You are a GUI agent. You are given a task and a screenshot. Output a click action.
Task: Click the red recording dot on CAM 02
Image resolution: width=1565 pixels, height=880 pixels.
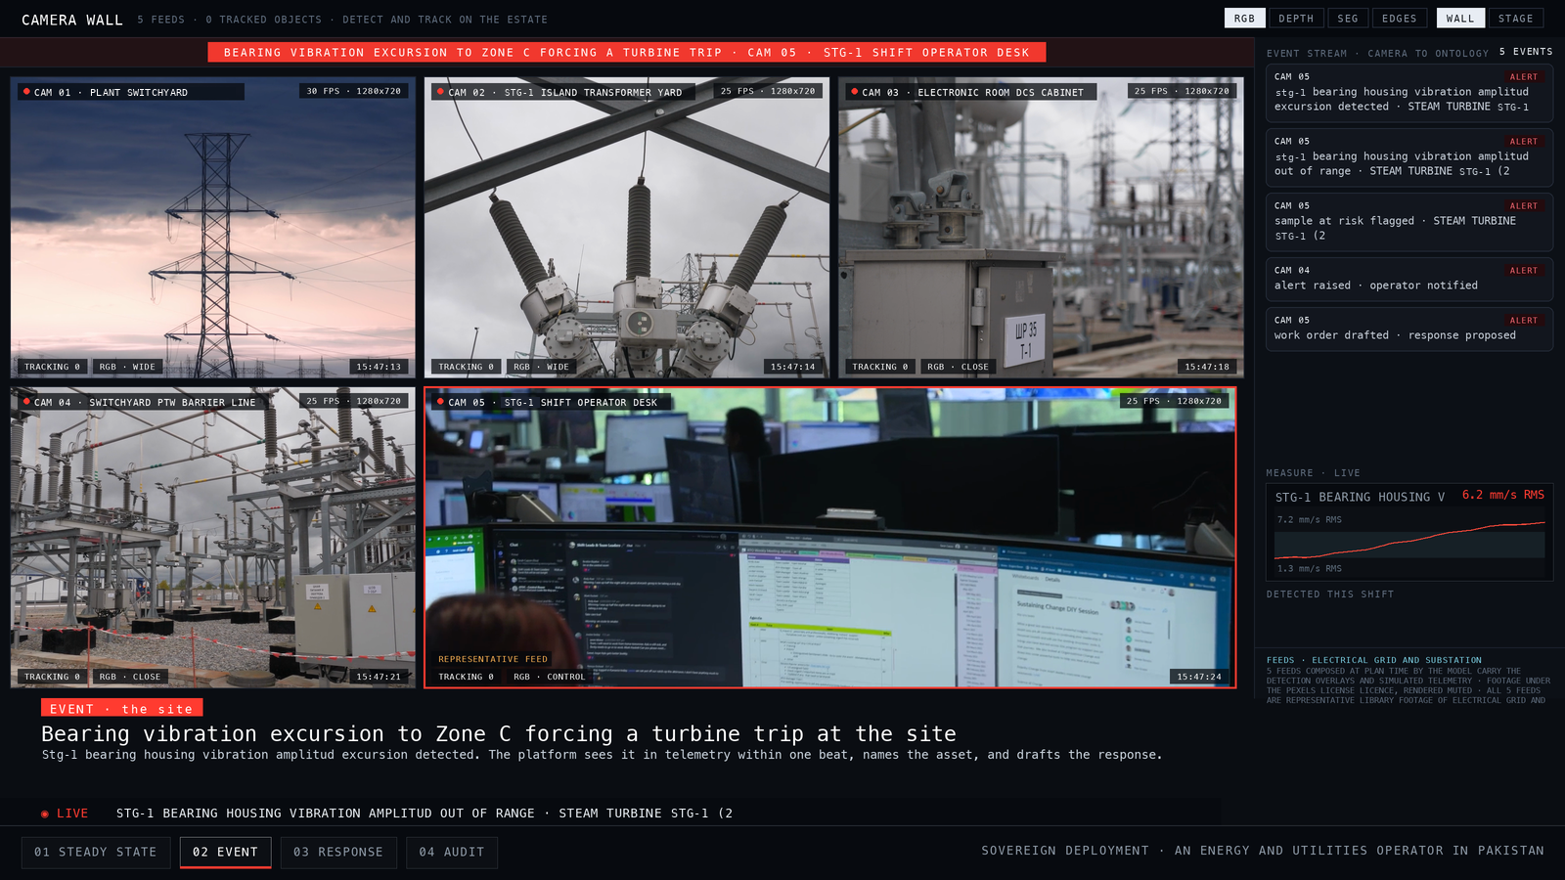440,92
